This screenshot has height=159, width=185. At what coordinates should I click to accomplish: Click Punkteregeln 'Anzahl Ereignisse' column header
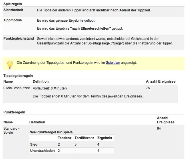166,120
